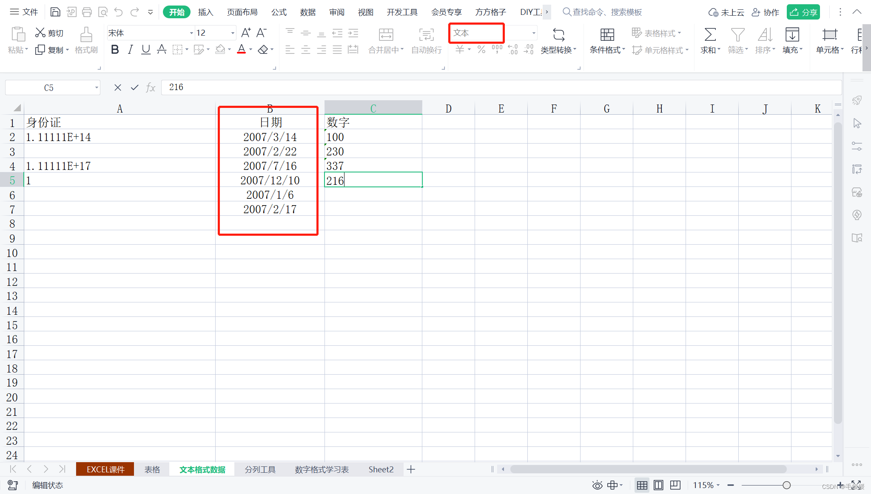871x494 pixels.
Task: Toggle bold formatting
Action: 114,50
